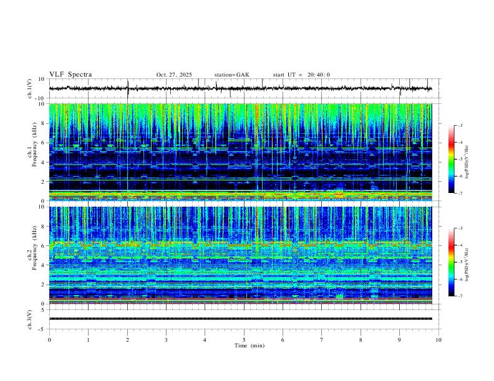Click the ch.3 flat signal trace
Viewport: 494px width, 381px height.
tap(240, 319)
